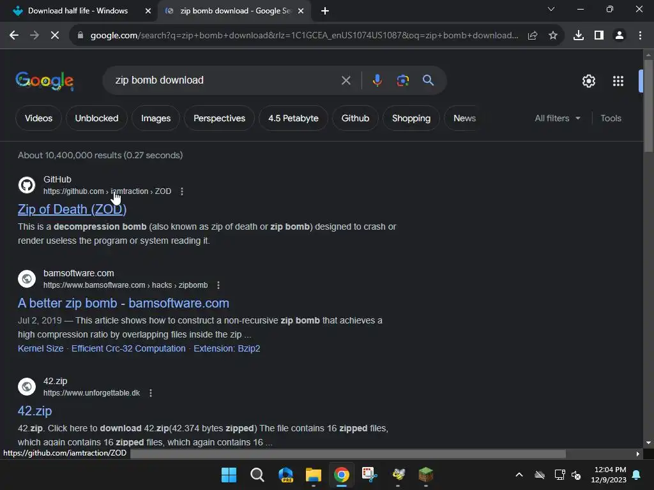The width and height of the screenshot is (654, 490).
Task: Go back to the previous page
Action: tap(14, 36)
